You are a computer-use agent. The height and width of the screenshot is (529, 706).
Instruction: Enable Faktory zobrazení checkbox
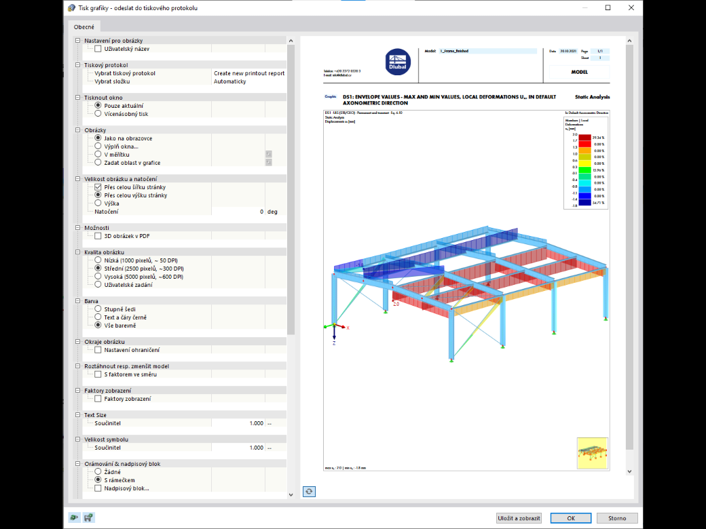click(98, 399)
